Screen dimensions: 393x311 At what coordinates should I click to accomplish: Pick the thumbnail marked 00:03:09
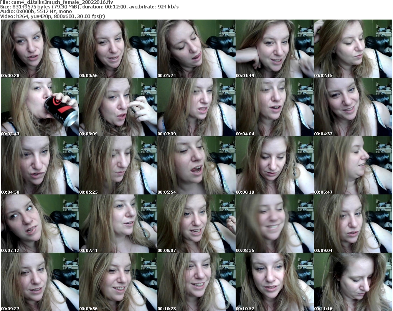(118, 107)
